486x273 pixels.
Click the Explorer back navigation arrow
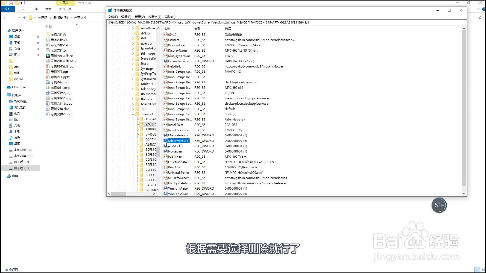(6, 18)
